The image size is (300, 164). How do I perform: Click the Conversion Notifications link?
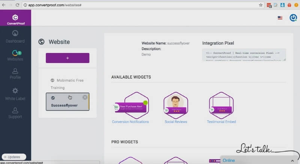(x=130, y=122)
